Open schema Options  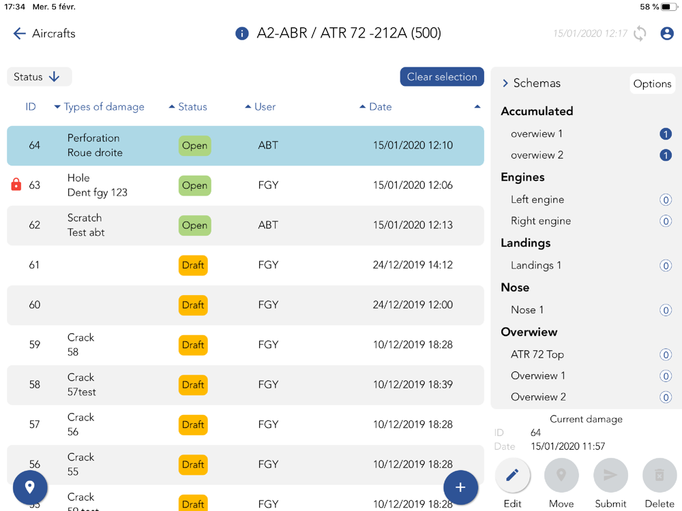point(652,84)
